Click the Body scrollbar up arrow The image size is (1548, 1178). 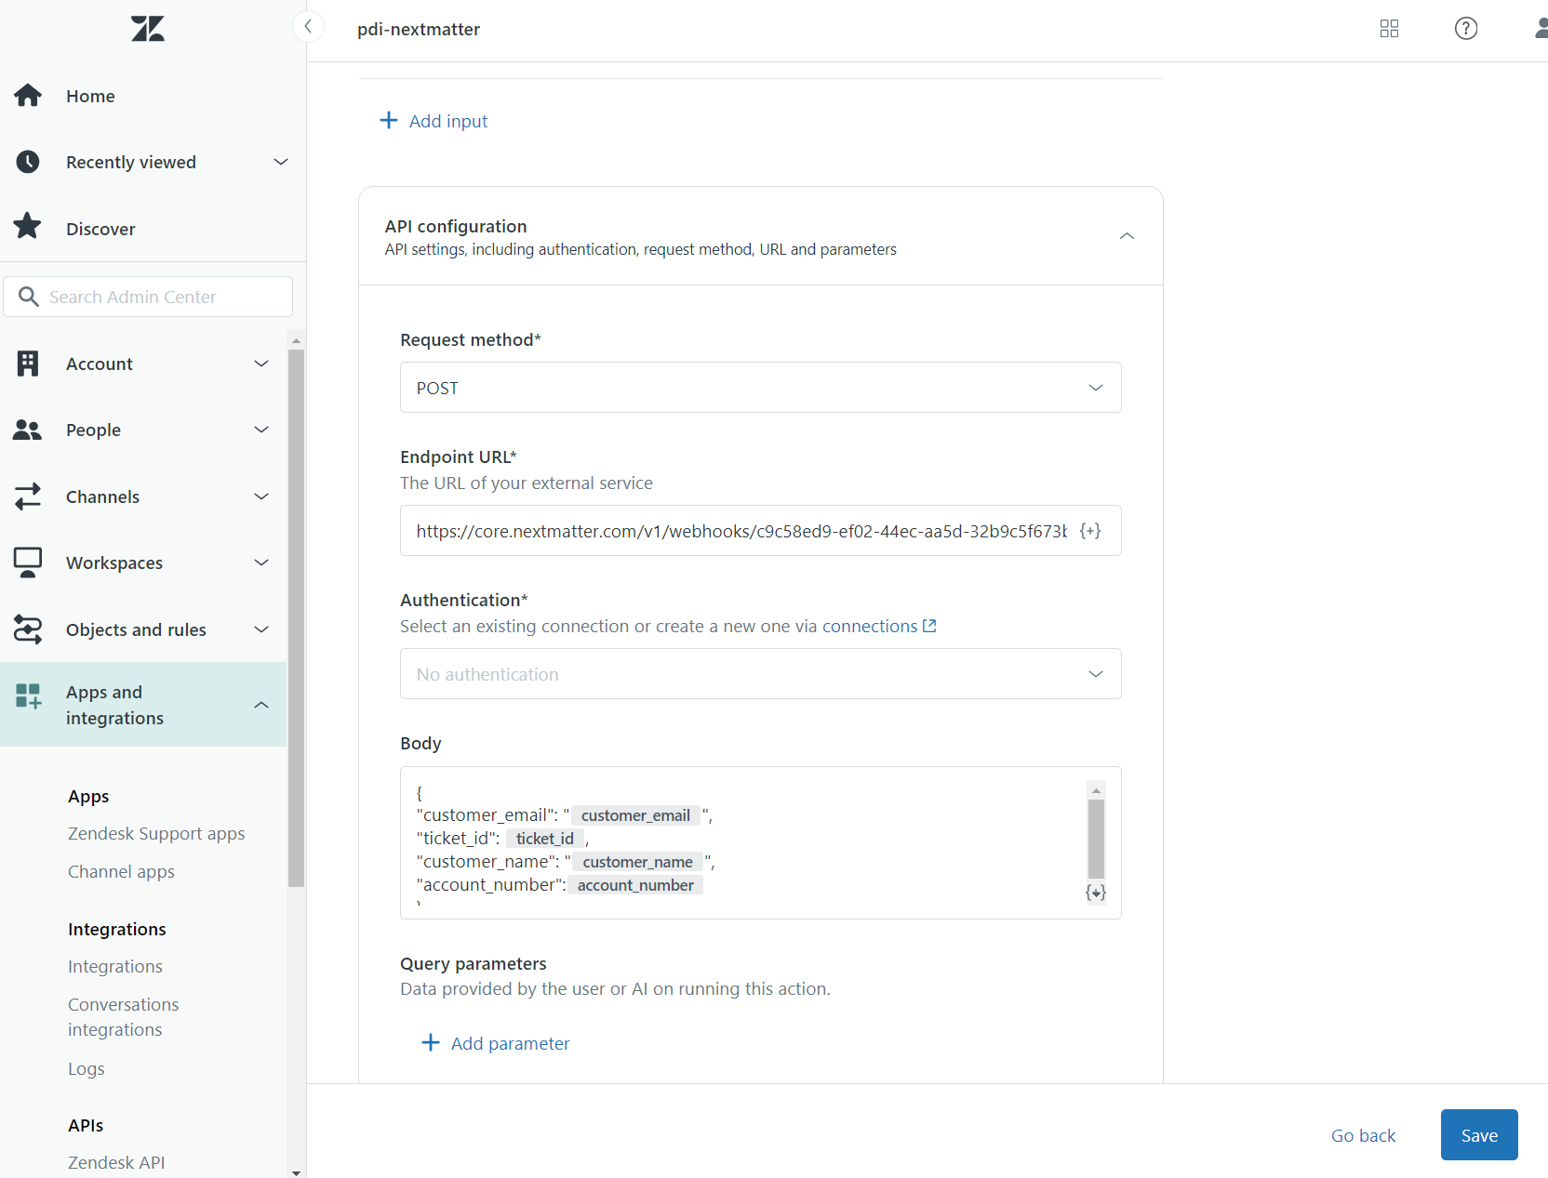coord(1097,790)
